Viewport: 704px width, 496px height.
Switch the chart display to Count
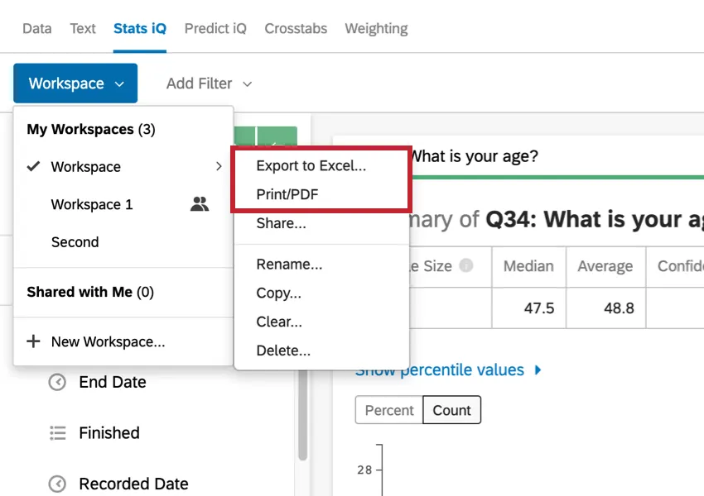(x=452, y=410)
